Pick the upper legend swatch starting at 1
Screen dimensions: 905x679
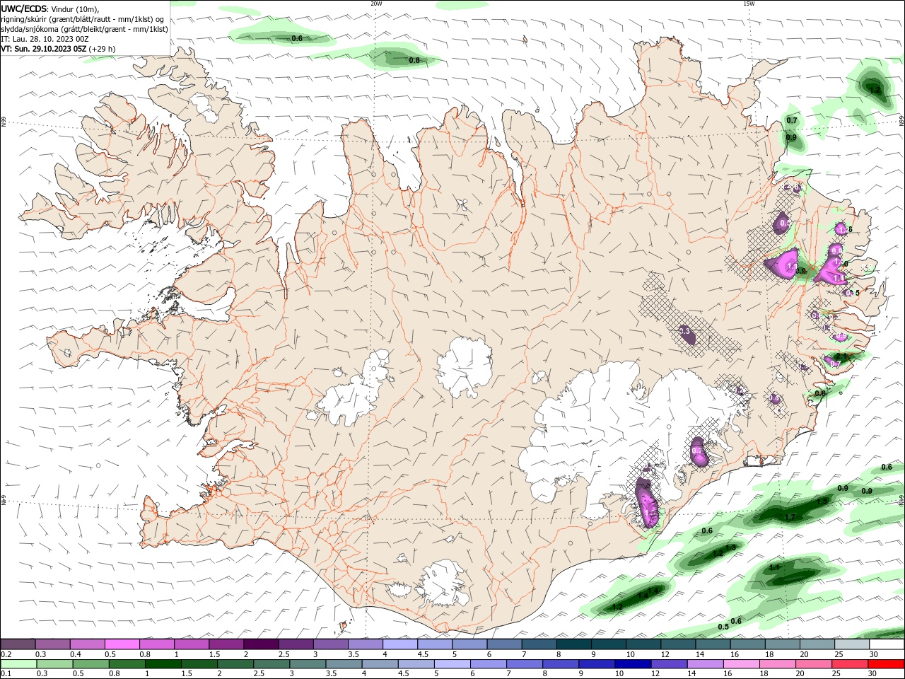[x=191, y=644]
